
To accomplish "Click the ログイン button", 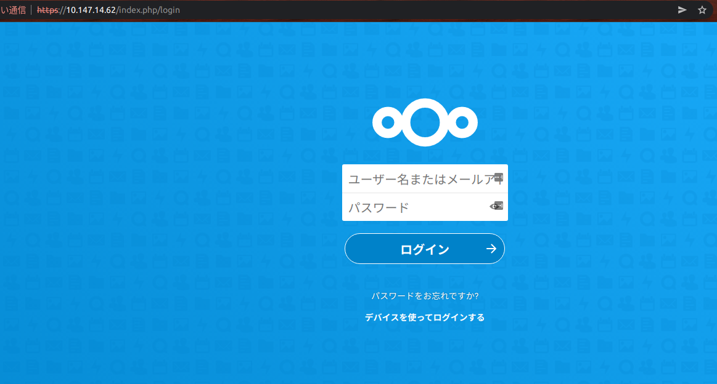I will coord(425,249).
